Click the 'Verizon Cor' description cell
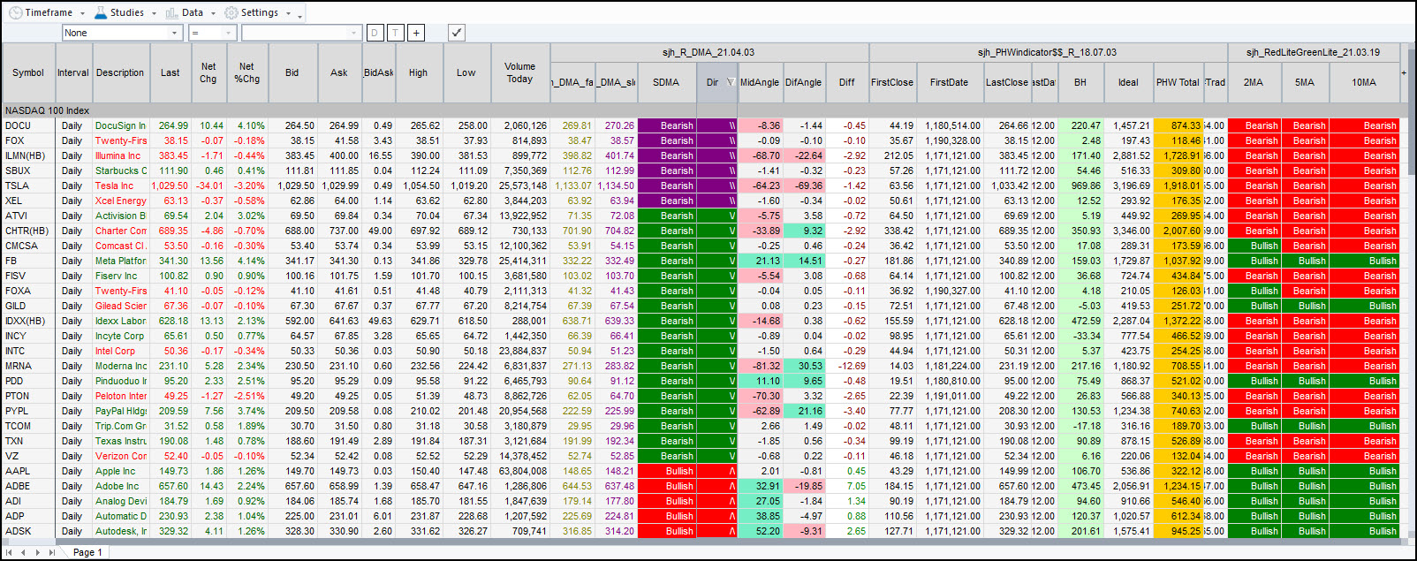The width and height of the screenshot is (1417, 561). [x=120, y=456]
